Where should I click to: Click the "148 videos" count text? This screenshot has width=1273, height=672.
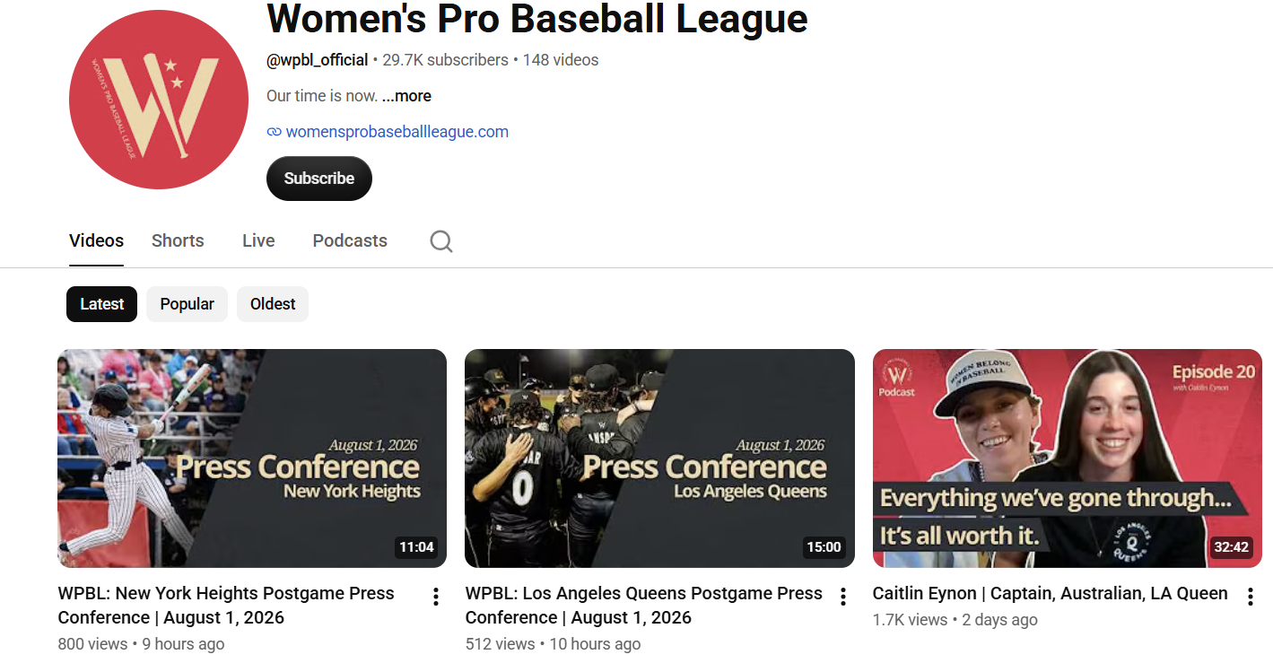[561, 60]
